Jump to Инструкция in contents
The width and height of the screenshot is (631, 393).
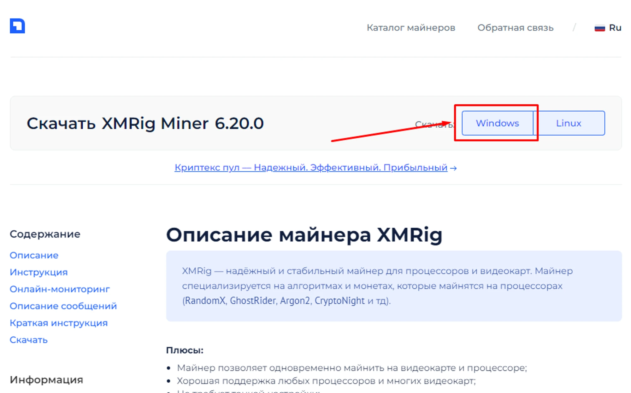click(38, 272)
